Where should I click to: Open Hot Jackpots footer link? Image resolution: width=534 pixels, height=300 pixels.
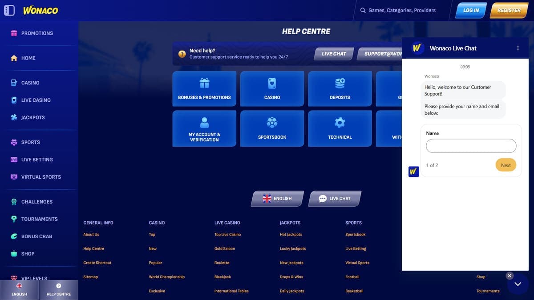(x=291, y=235)
